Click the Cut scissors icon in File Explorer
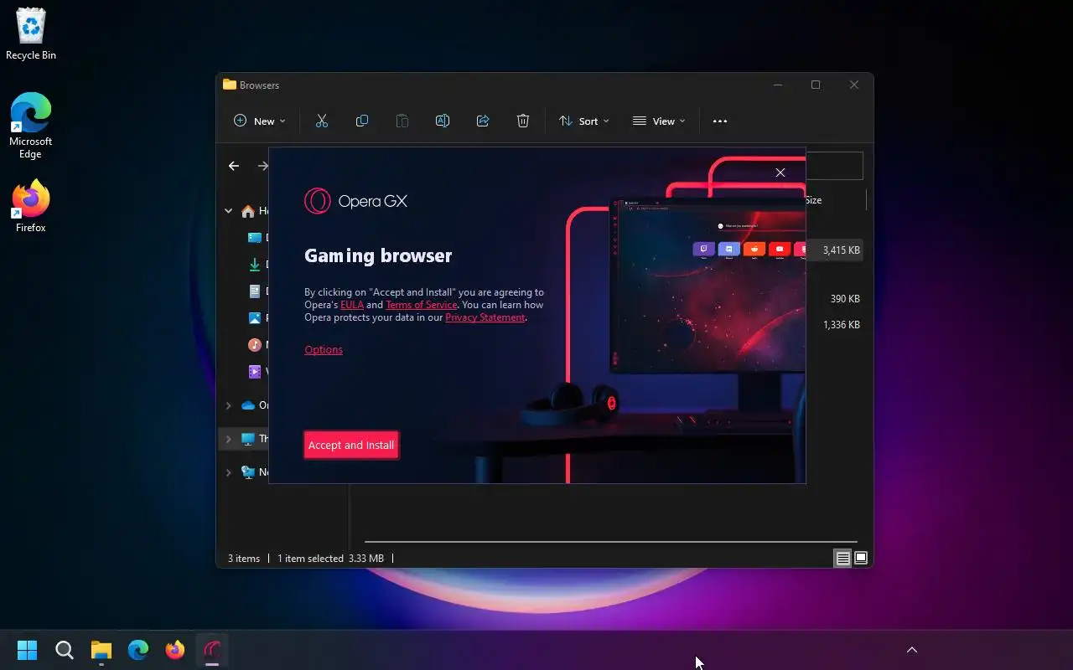1073x670 pixels. click(x=322, y=121)
